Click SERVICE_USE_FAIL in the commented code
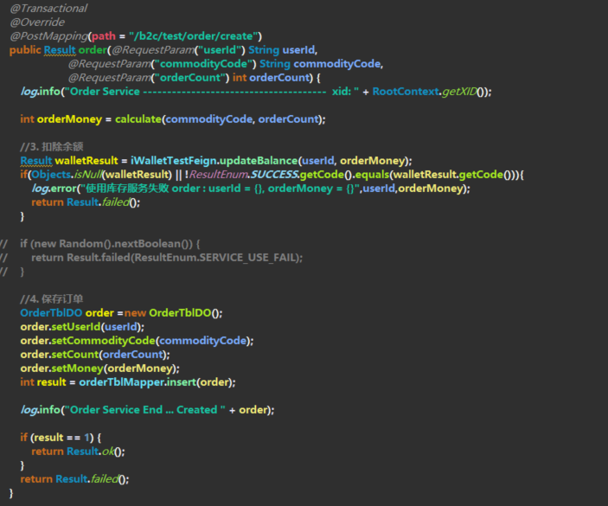This screenshot has height=506, width=608. point(247,258)
